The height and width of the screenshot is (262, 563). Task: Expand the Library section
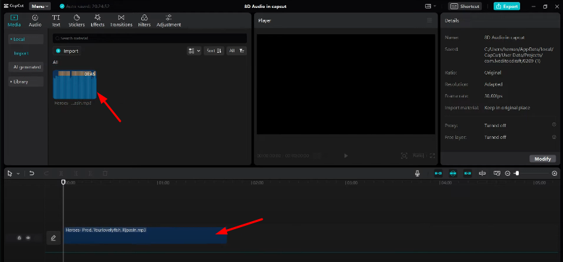(26, 82)
